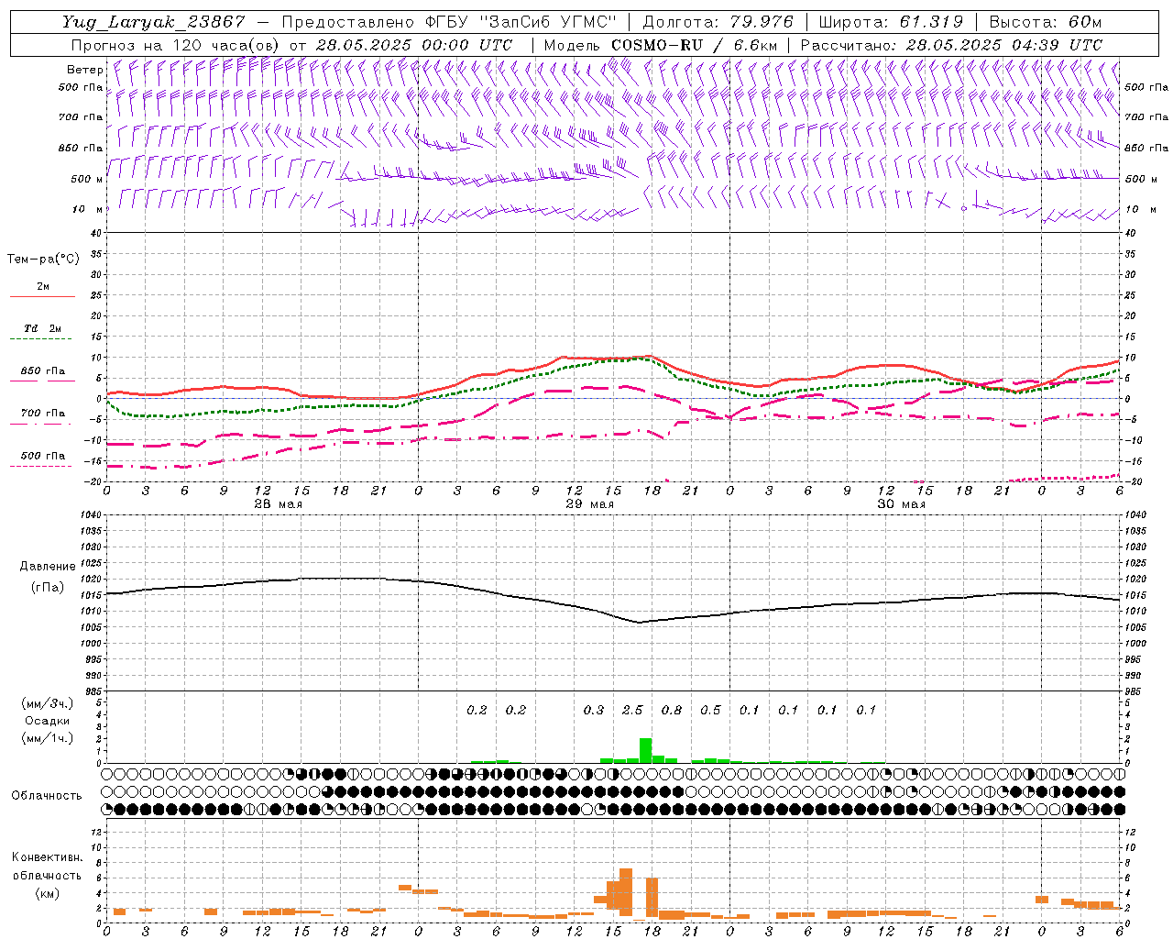Click the station title Yug_Laryak_23867
This screenshot has height=939, width=1173.
click(154, 22)
